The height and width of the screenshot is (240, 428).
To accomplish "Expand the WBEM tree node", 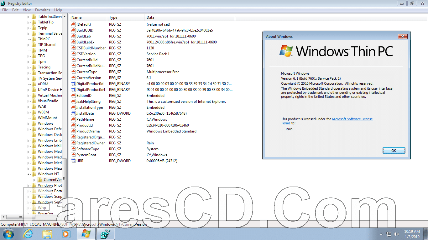I will pos(29,112).
